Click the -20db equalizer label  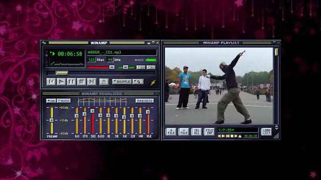(64, 133)
